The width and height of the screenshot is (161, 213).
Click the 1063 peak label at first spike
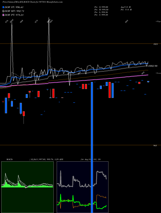pyautogui.click(x=12, y=21)
